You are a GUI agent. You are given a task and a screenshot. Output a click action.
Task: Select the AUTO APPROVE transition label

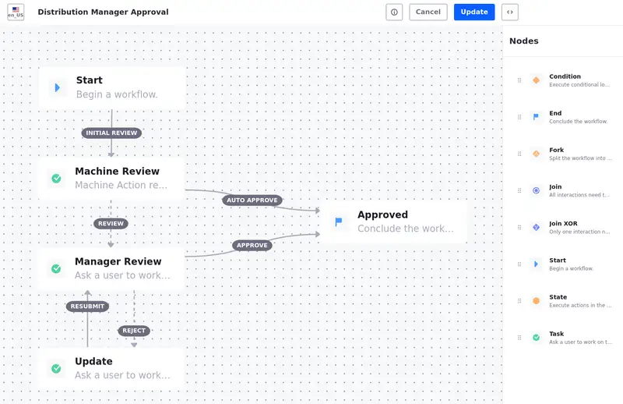point(252,200)
